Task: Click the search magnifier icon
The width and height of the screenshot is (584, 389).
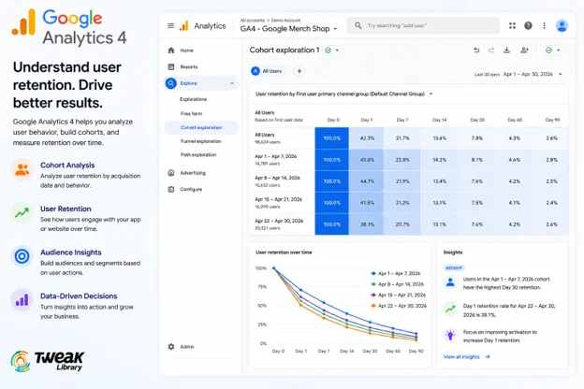Action: pyautogui.click(x=358, y=25)
